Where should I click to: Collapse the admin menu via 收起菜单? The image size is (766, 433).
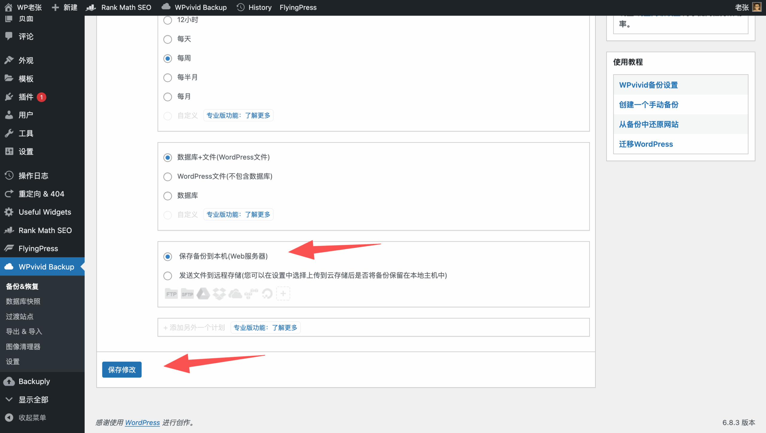(32, 417)
